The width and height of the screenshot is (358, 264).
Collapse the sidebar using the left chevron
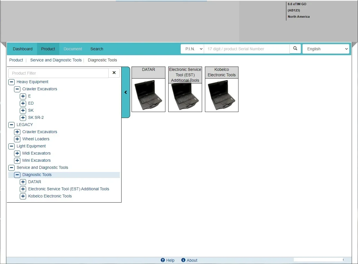126,92
